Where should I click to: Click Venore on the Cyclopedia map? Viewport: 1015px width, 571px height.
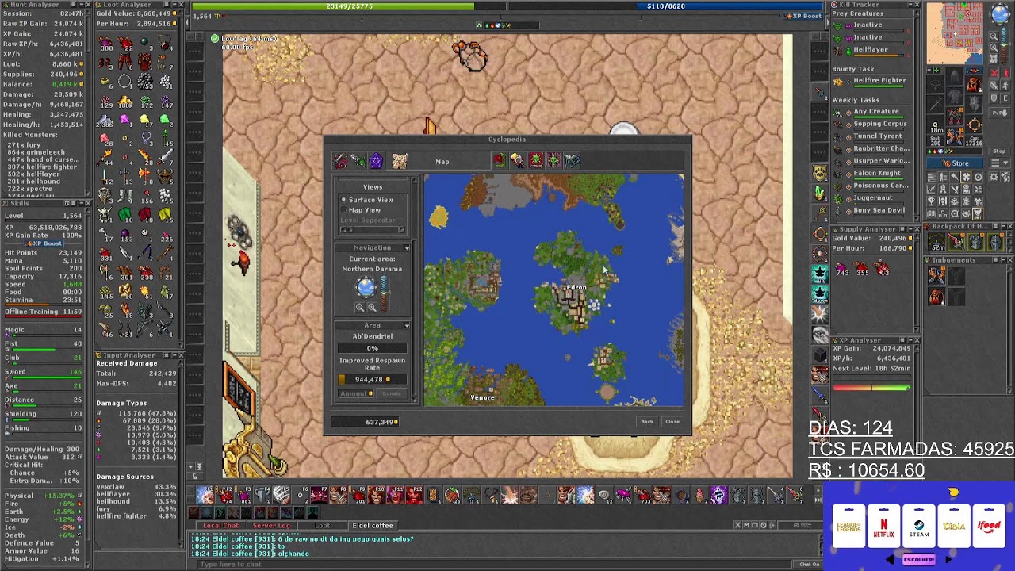(482, 397)
